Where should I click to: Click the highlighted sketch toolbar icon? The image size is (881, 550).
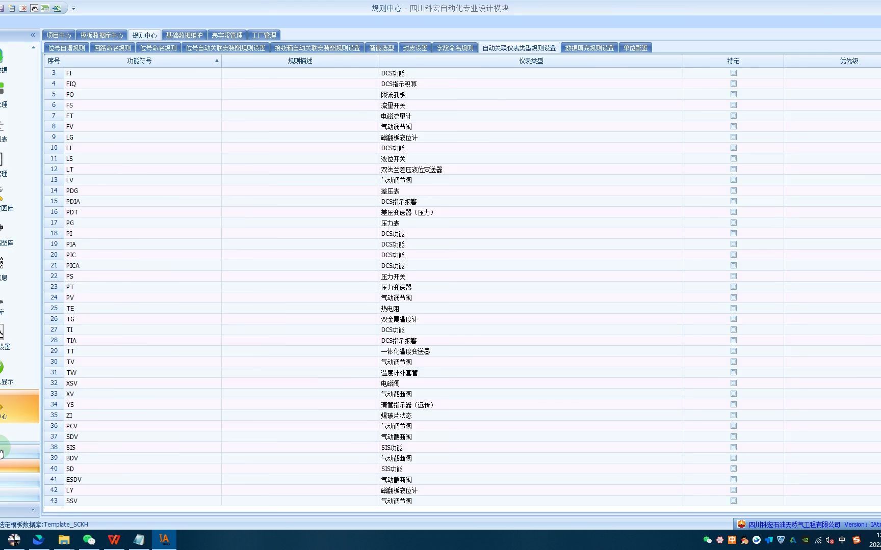tap(34, 8)
